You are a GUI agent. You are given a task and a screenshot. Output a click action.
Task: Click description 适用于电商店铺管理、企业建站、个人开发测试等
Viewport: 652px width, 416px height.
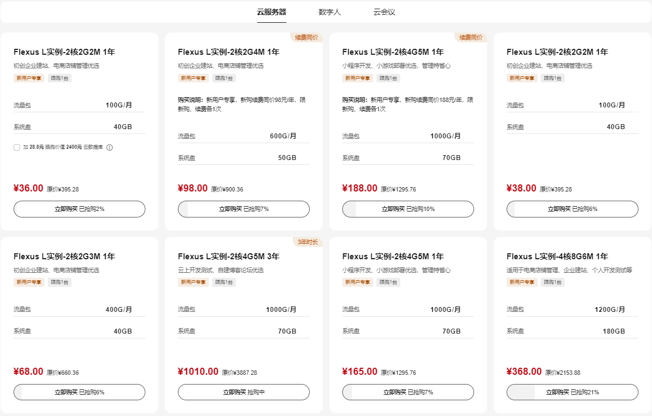coord(570,270)
